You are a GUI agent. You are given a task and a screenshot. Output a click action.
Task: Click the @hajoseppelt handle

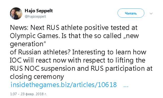(35, 17)
